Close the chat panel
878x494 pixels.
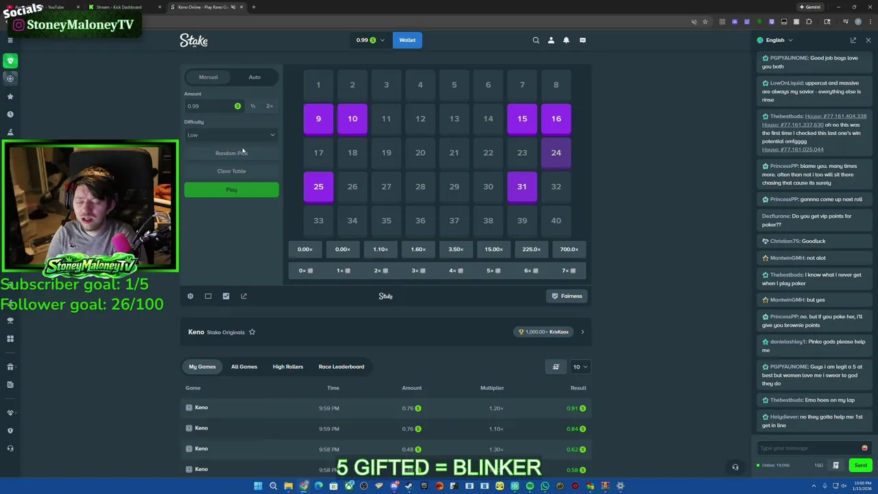coord(868,40)
